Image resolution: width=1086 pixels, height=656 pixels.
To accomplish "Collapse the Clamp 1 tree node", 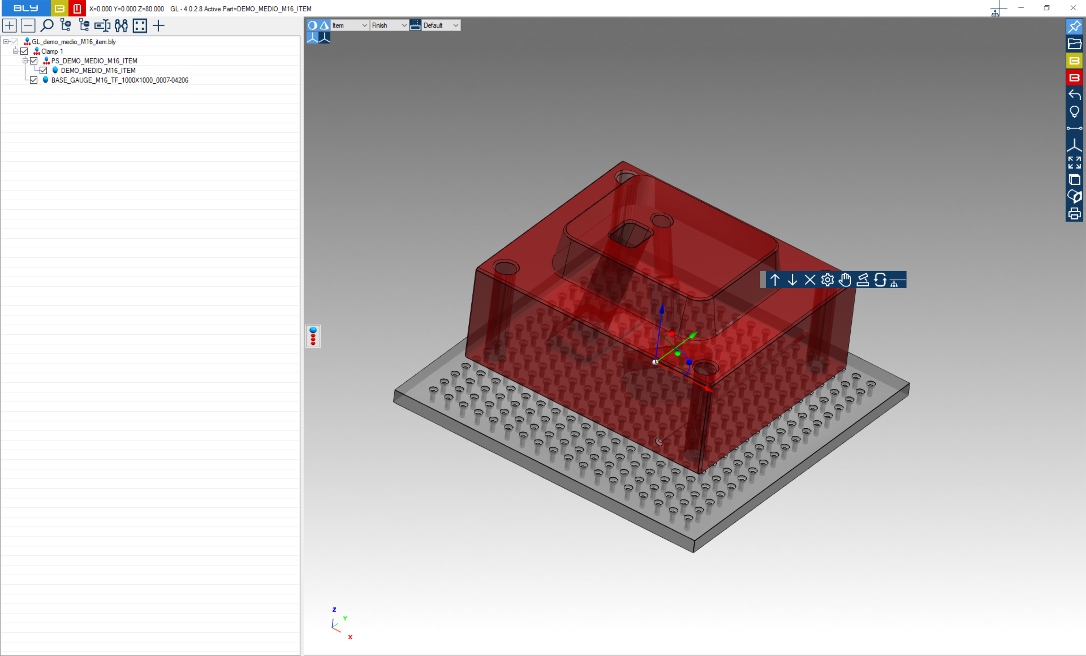I will click(15, 51).
